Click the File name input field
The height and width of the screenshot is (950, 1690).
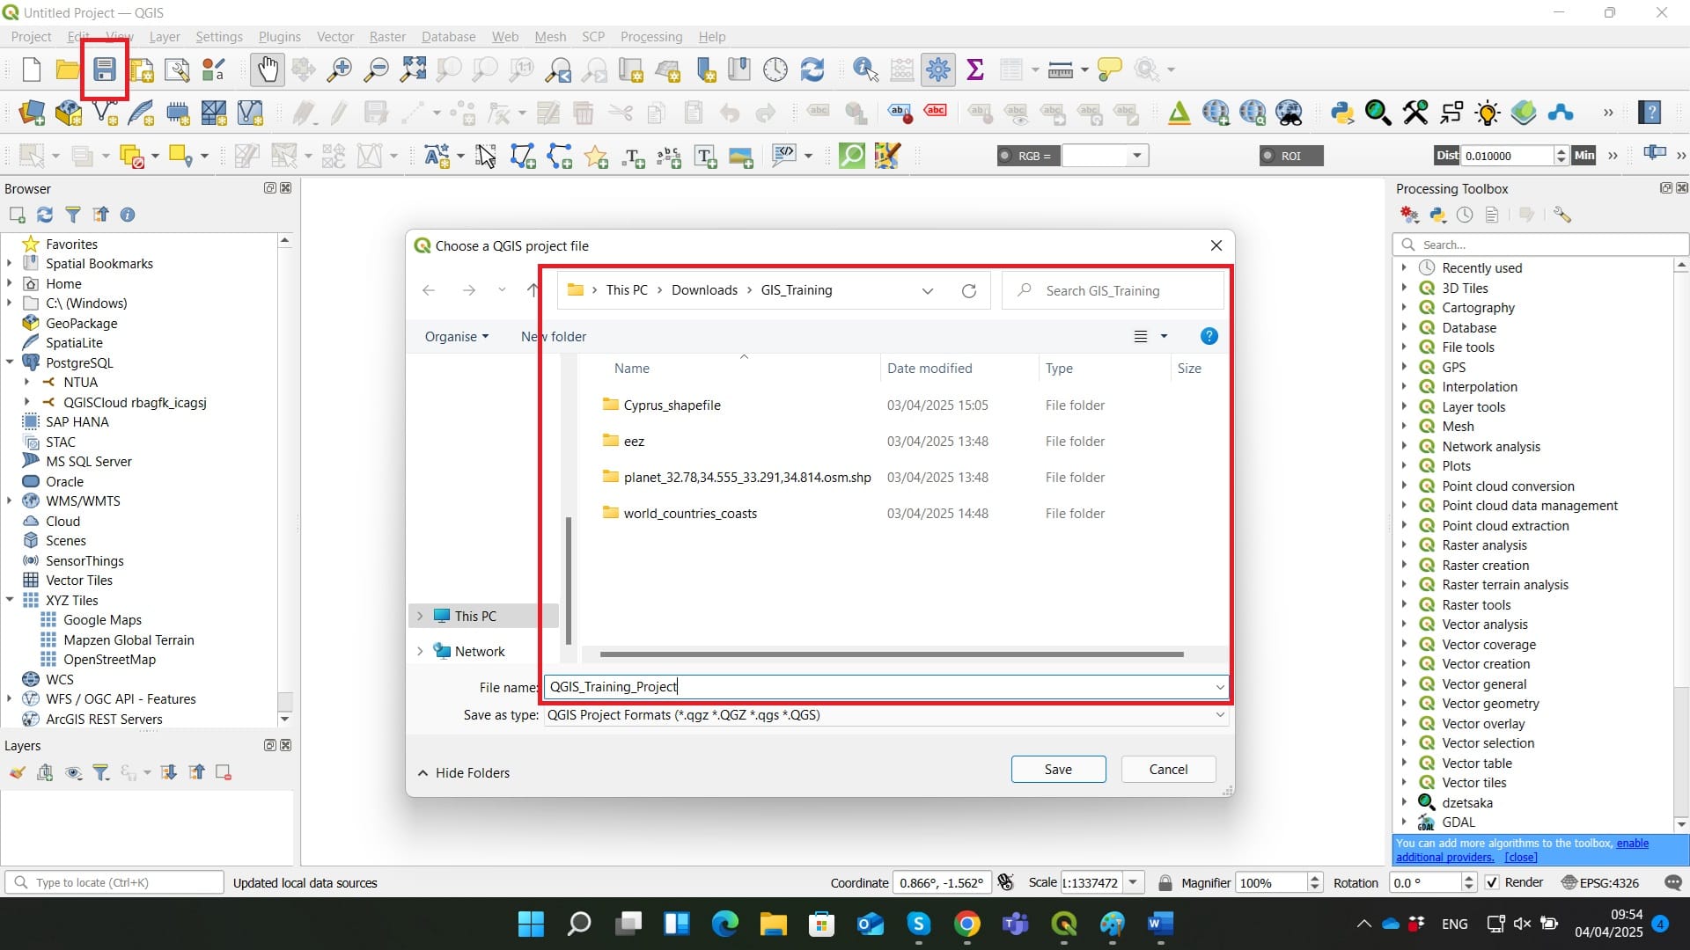(x=885, y=687)
